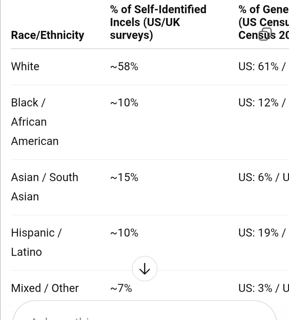Click the '% of Self-Identified Incels' header
289x320 pixels.
tap(158, 22)
